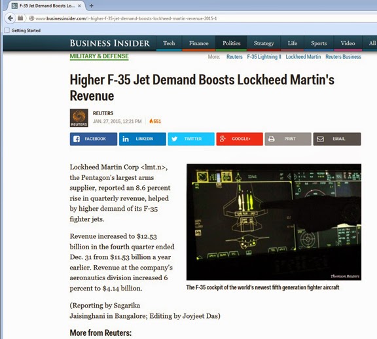Click the More from Reuters heading
The image size is (377, 339).
pyautogui.click(x=101, y=332)
